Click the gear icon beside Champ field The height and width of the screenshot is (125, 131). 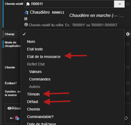point(128,34)
